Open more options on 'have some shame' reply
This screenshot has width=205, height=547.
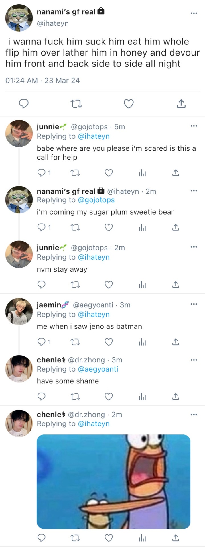(x=194, y=360)
